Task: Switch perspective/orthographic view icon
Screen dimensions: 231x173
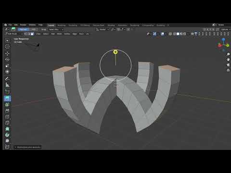Action: tap(228, 70)
